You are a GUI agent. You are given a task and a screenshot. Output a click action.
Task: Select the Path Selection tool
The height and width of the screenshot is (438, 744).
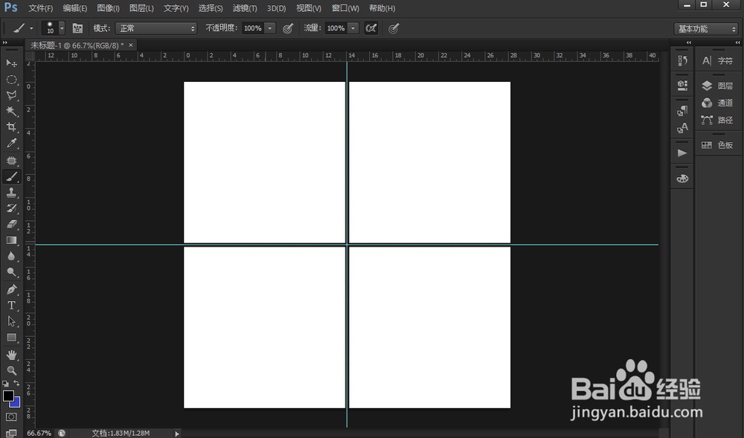point(11,321)
